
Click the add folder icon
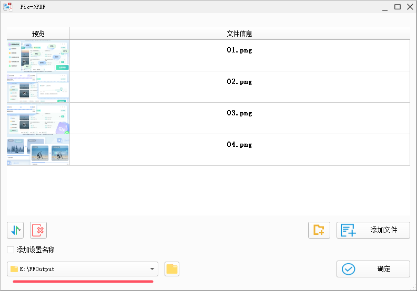[x=319, y=230]
